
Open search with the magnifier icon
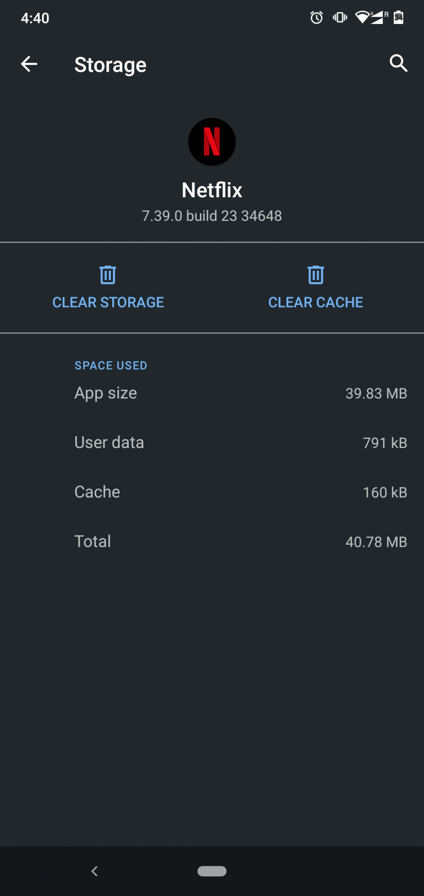point(398,63)
